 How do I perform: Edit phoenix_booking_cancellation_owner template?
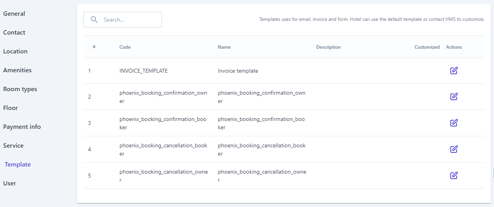pyautogui.click(x=454, y=176)
